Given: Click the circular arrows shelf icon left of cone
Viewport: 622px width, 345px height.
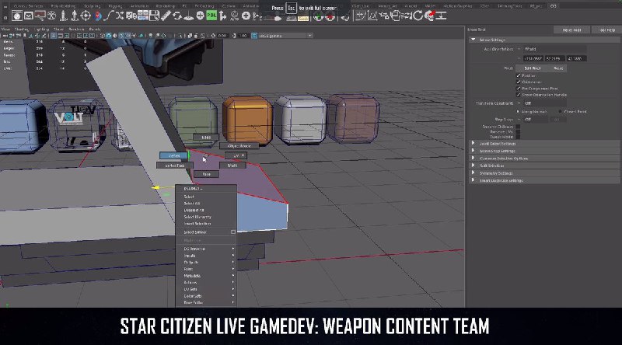Looking at the screenshot, I should tap(177, 16).
